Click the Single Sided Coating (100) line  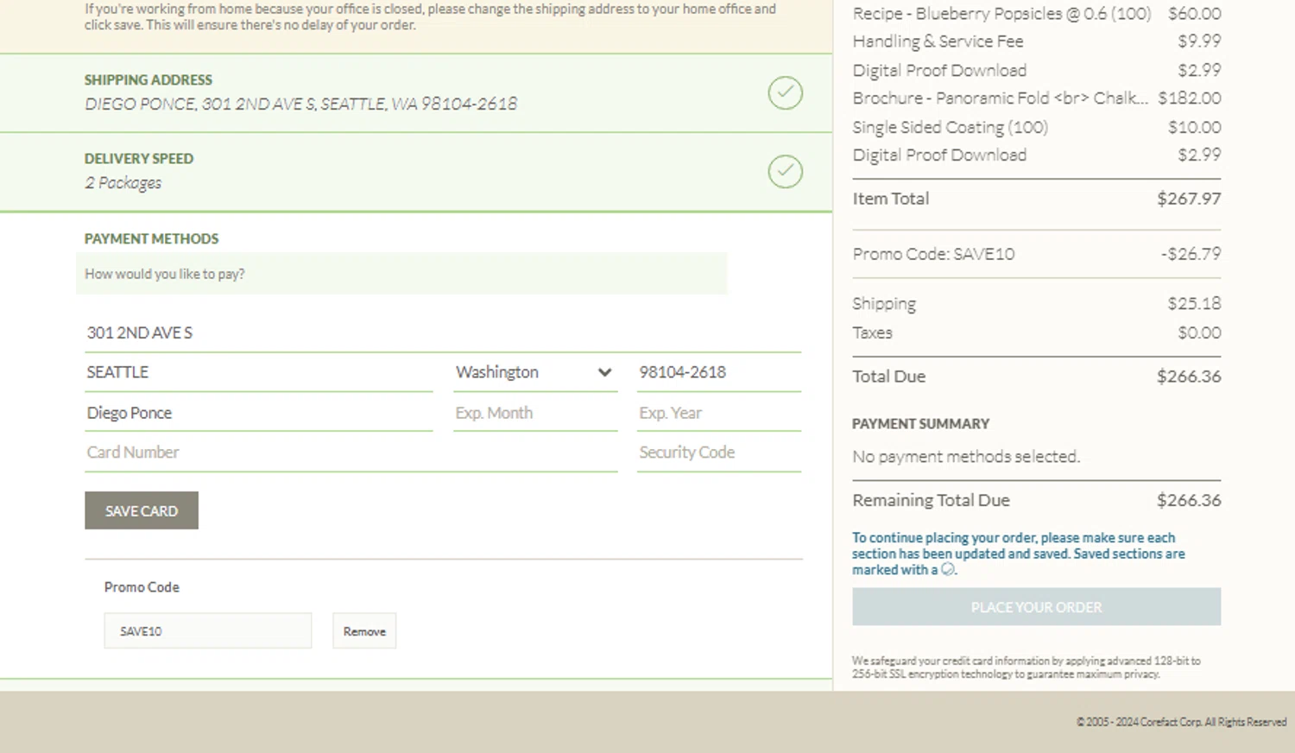1036,127
